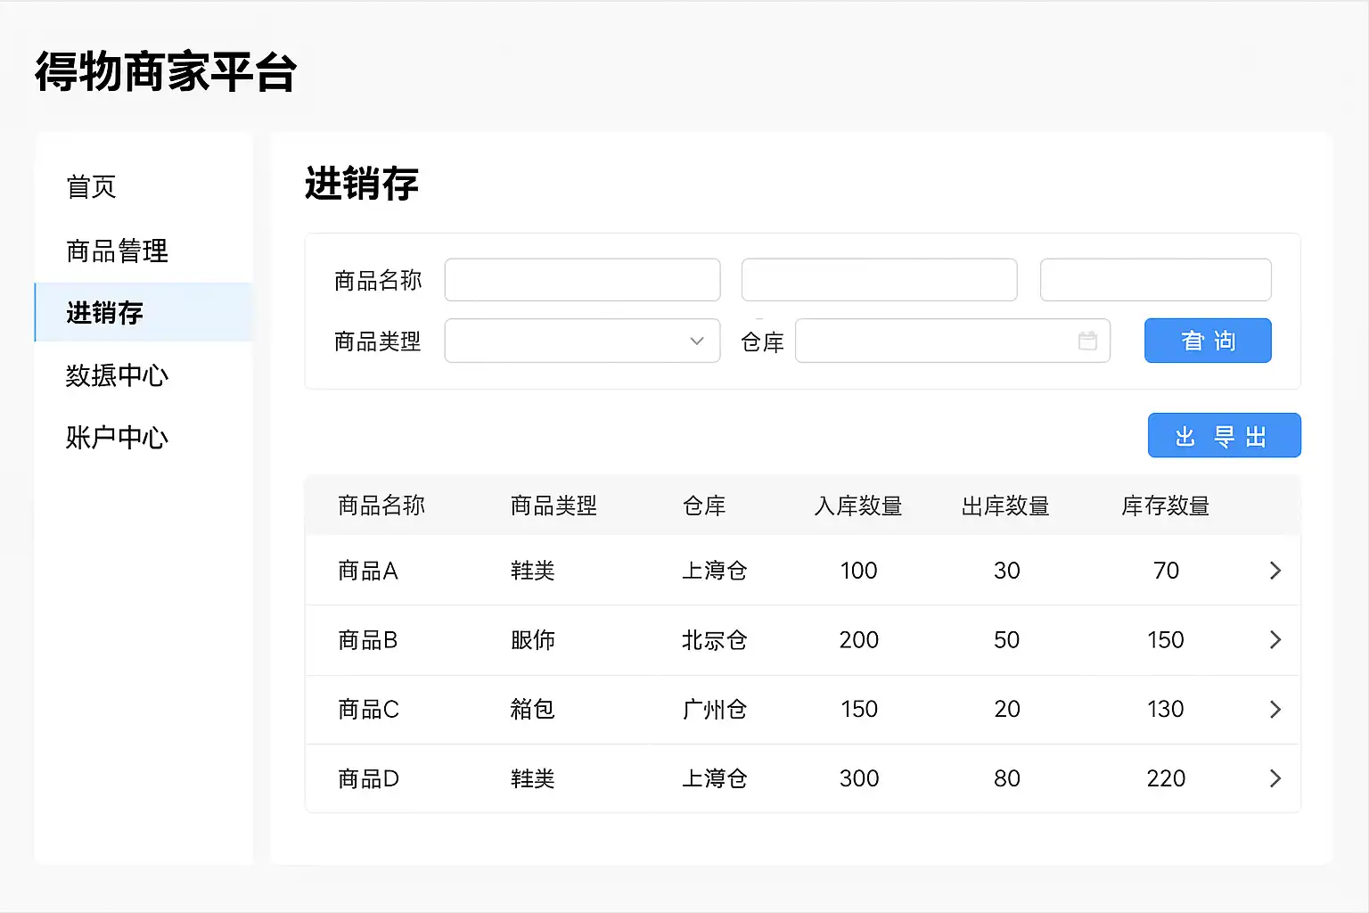1369x913 pixels.
Task: Click the warehouse cell in the 商品A row
Action: click(715, 571)
